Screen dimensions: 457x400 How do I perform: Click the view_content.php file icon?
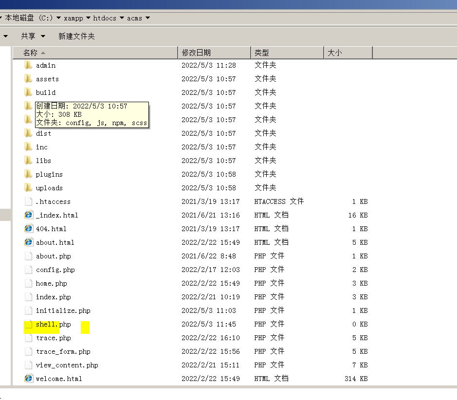[29, 365]
